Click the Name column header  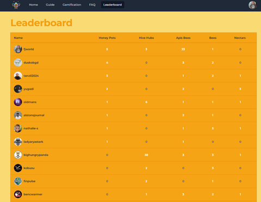click(x=18, y=38)
